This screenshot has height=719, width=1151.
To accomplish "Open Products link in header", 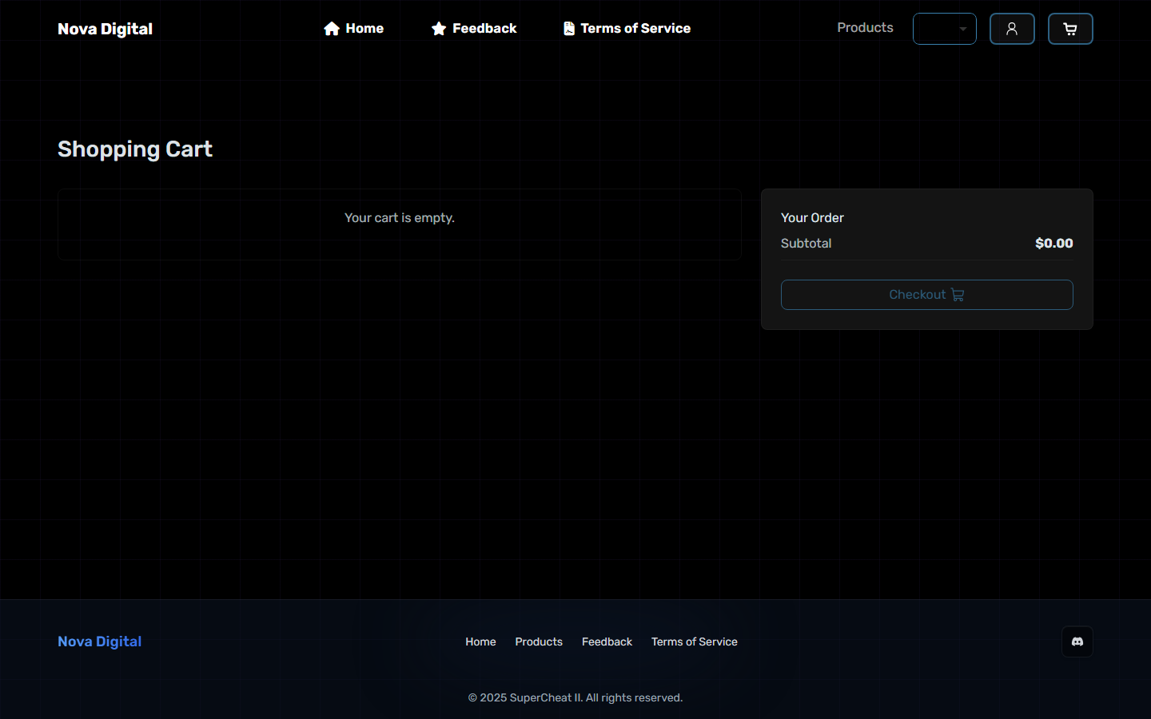I will click(x=865, y=28).
